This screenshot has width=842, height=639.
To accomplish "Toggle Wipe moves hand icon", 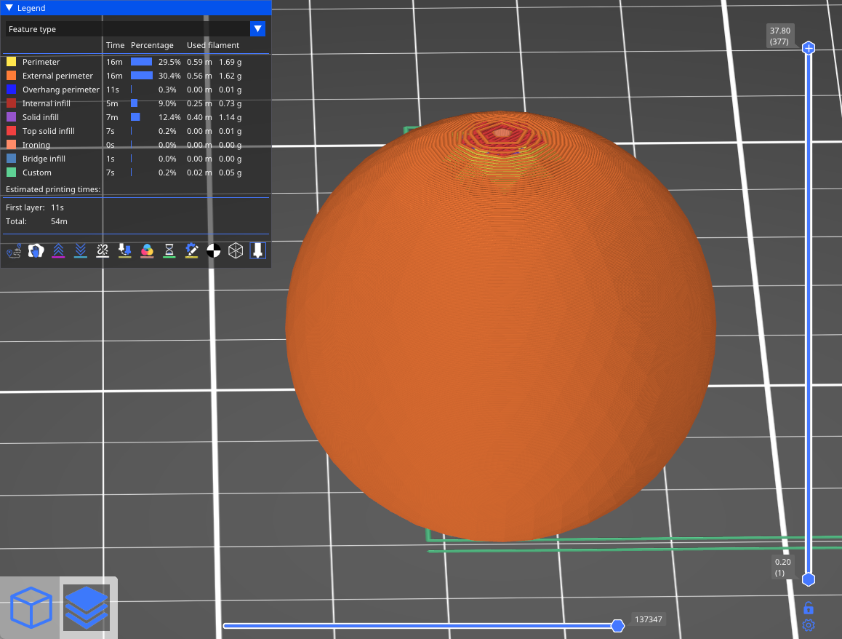I will click(36, 251).
